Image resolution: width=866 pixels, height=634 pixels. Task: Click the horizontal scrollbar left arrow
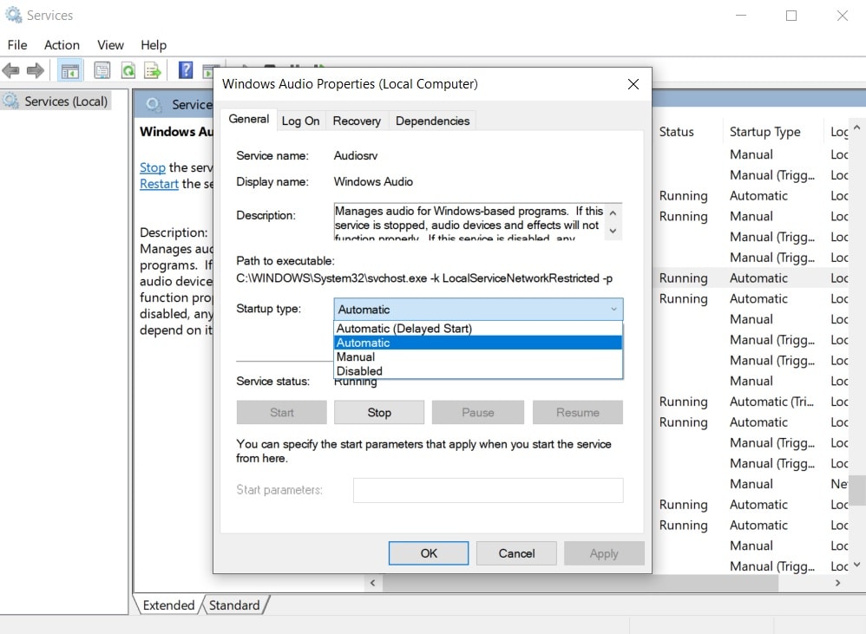pos(373,583)
